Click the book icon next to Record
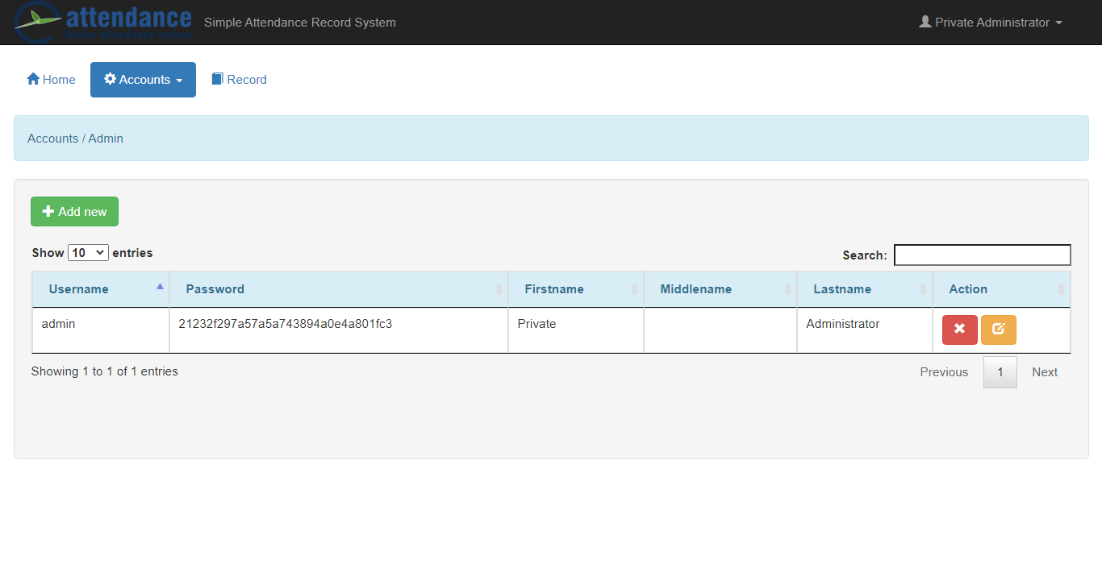 [x=216, y=78]
